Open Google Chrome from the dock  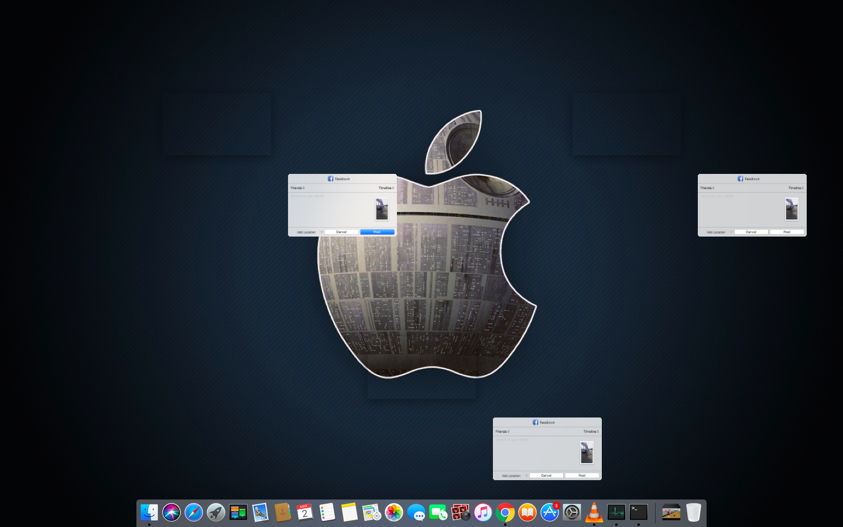[x=505, y=512]
